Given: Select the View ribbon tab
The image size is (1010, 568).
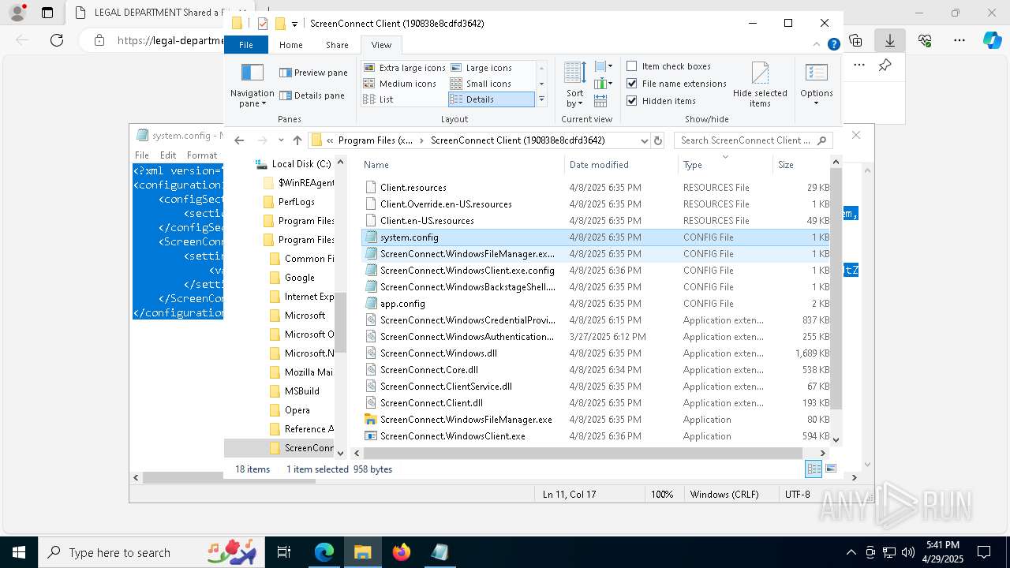Looking at the screenshot, I should point(381,45).
